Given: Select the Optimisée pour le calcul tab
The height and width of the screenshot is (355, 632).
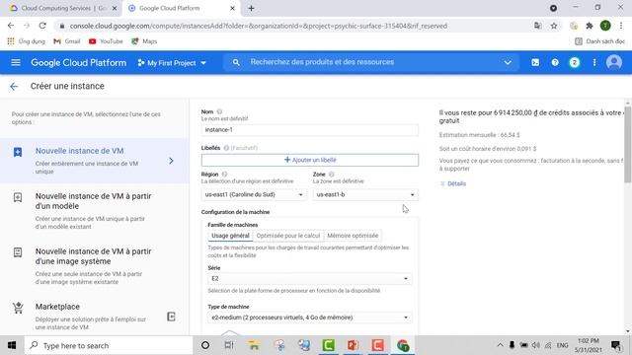Looking at the screenshot, I should (x=288, y=236).
